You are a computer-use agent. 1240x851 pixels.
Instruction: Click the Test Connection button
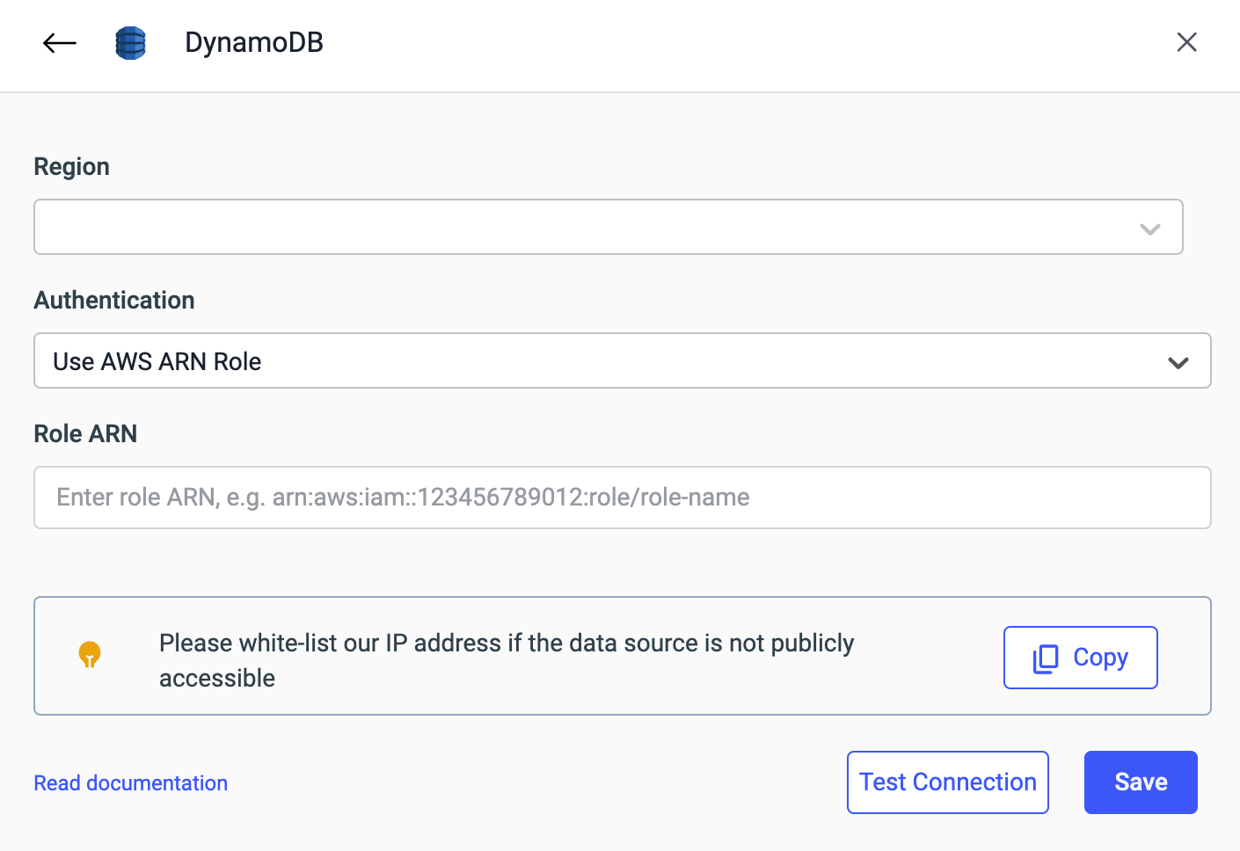947,782
